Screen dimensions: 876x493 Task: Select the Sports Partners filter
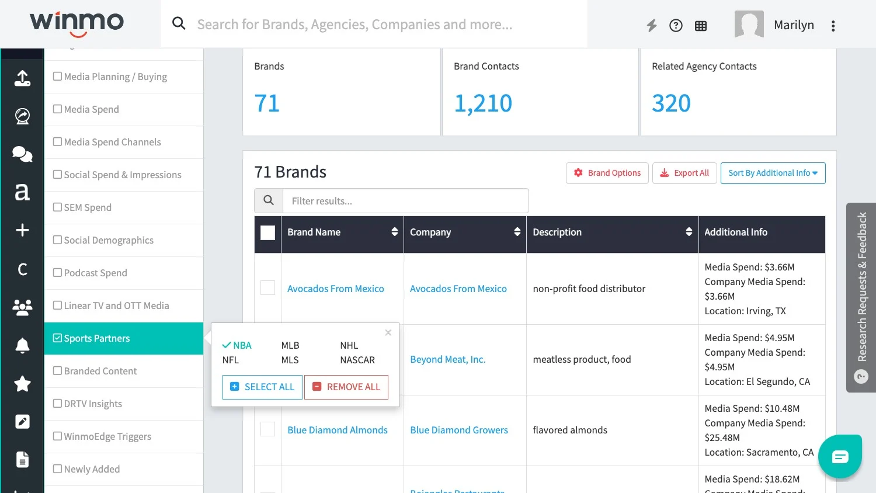point(124,338)
